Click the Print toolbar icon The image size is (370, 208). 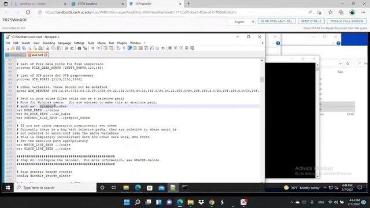(x=40, y=48)
